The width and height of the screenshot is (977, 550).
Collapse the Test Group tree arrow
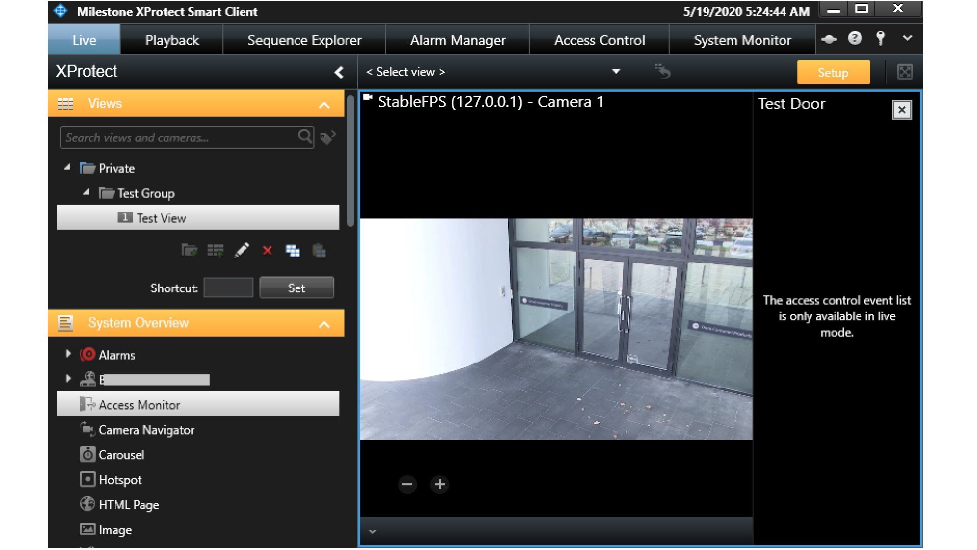point(86,192)
